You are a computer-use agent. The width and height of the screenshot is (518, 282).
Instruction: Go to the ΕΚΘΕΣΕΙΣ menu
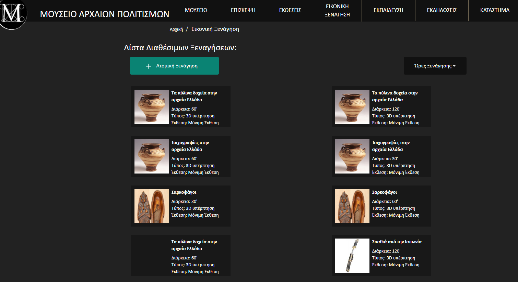pyautogui.click(x=290, y=10)
